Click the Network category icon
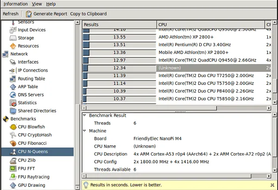The height and width of the screenshot is (190, 278). pos(5,54)
